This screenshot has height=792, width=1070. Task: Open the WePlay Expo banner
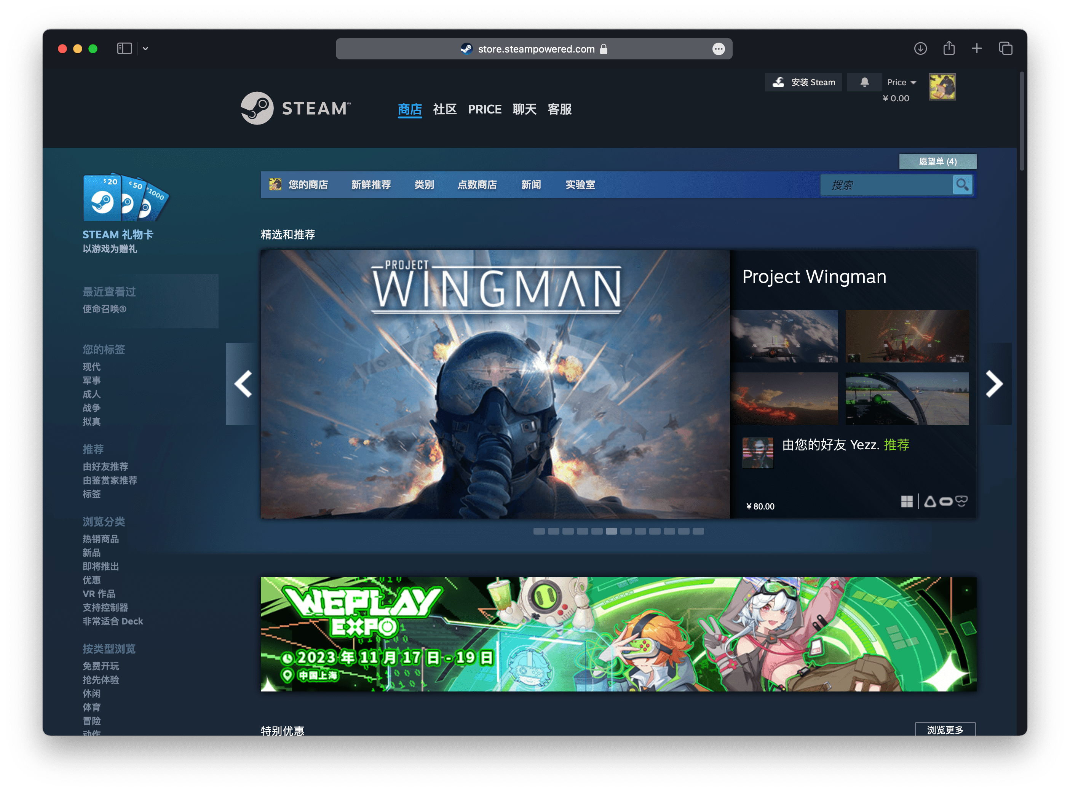tap(618, 634)
